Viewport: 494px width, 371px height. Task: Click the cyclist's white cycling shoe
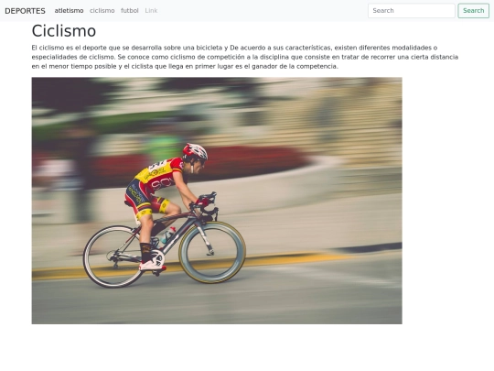pyautogui.click(x=153, y=261)
